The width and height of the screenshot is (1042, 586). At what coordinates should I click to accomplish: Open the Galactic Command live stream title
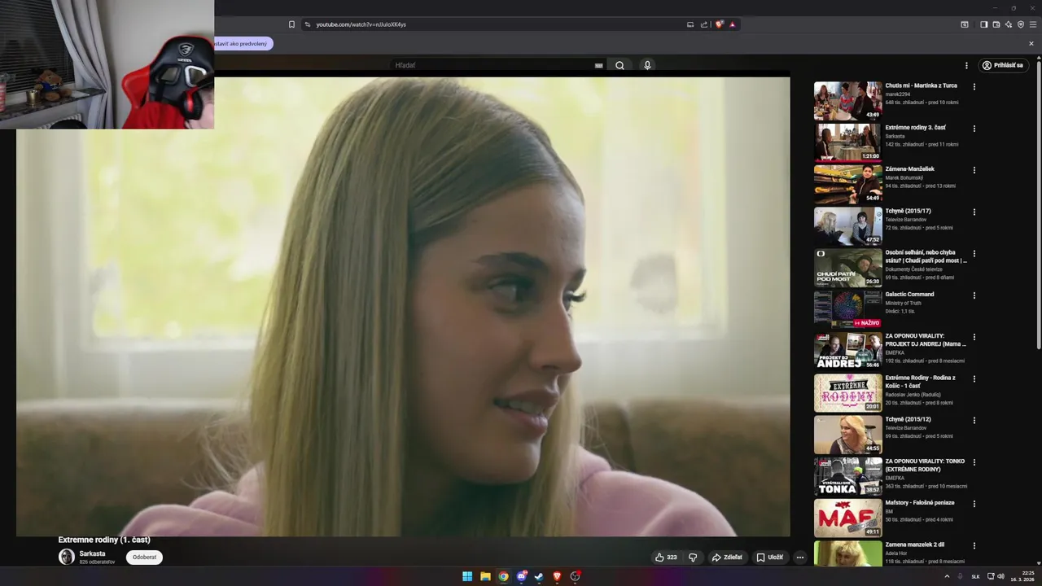tap(909, 294)
